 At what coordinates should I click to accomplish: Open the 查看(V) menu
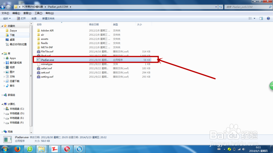click(x=27, y=13)
